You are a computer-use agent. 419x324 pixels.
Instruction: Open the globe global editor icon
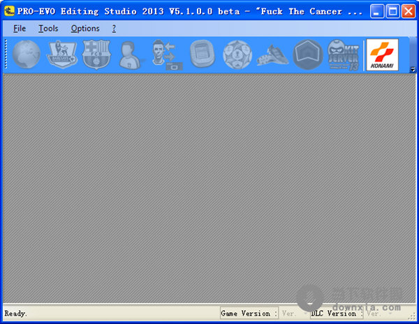point(27,54)
